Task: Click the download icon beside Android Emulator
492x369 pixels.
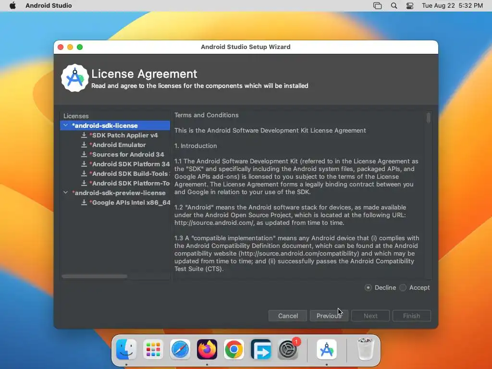Action: pyautogui.click(x=84, y=145)
